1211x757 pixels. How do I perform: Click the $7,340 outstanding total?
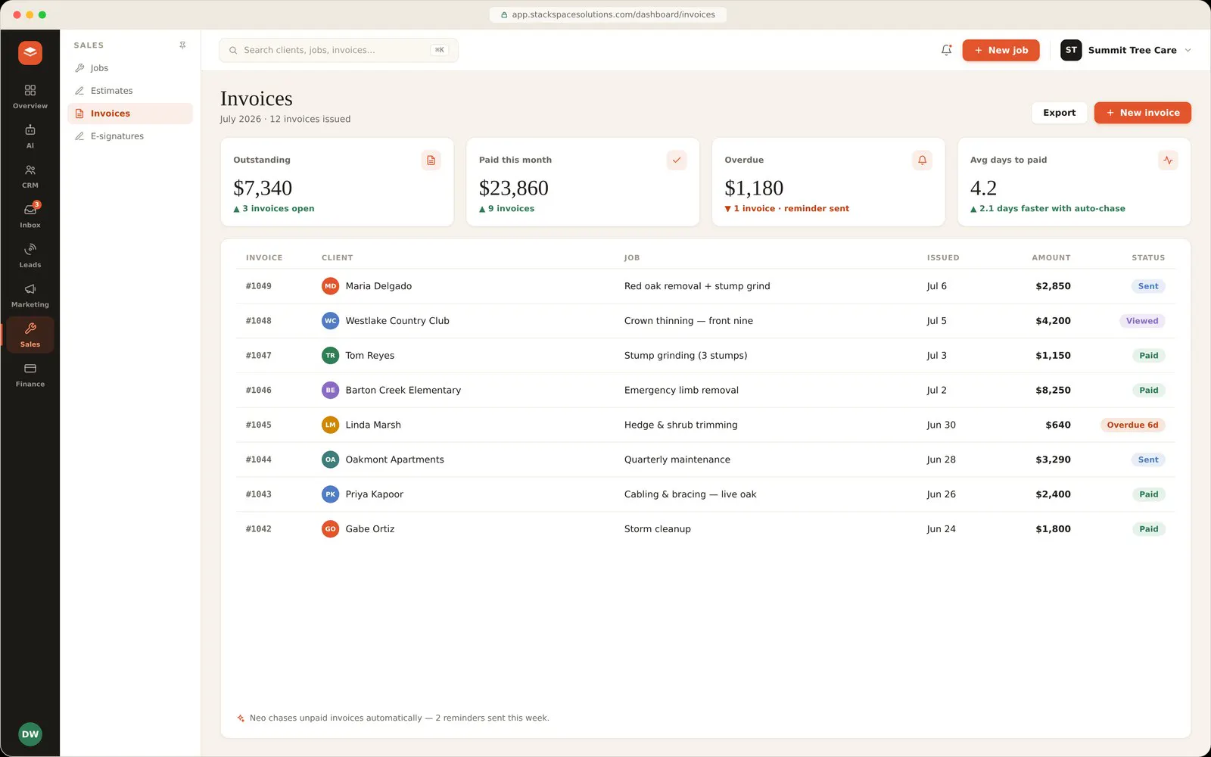pyautogui.click(x=263, y=188)
